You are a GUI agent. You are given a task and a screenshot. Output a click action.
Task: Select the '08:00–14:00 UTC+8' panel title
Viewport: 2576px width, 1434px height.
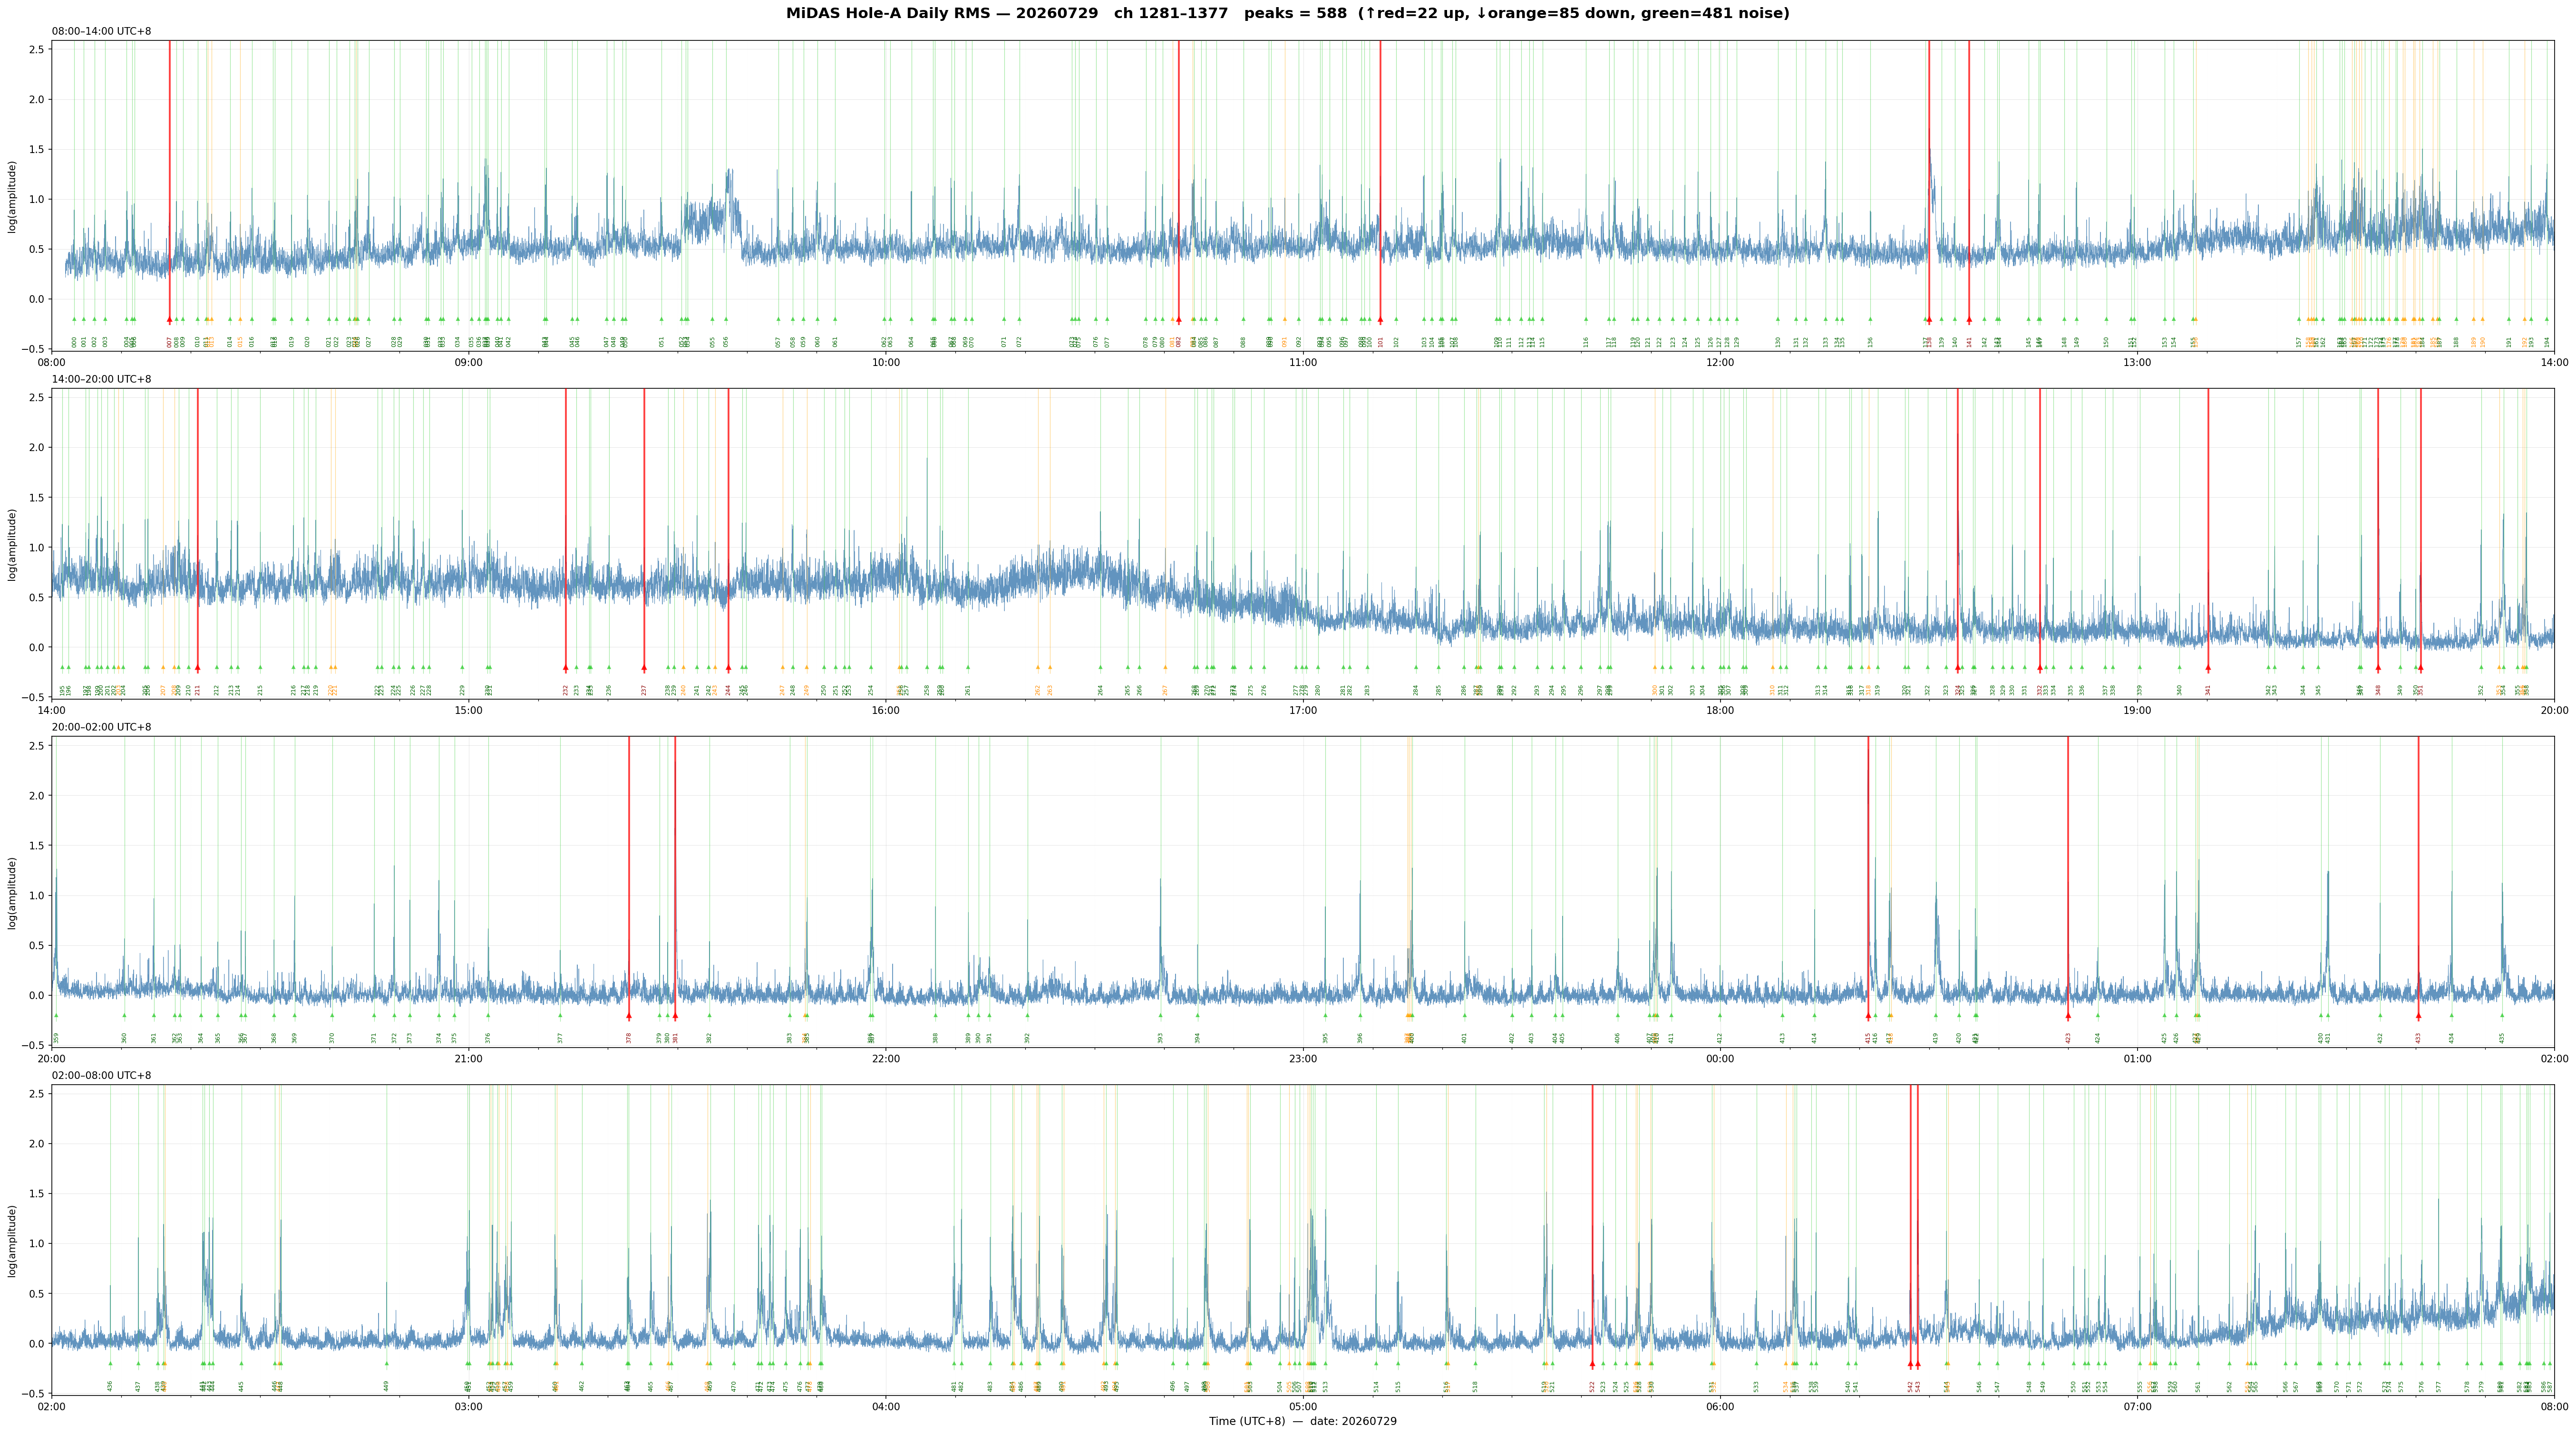point(102,31)
